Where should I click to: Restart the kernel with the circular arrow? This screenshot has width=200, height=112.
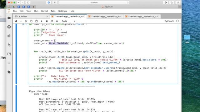(x=52, y=21)
